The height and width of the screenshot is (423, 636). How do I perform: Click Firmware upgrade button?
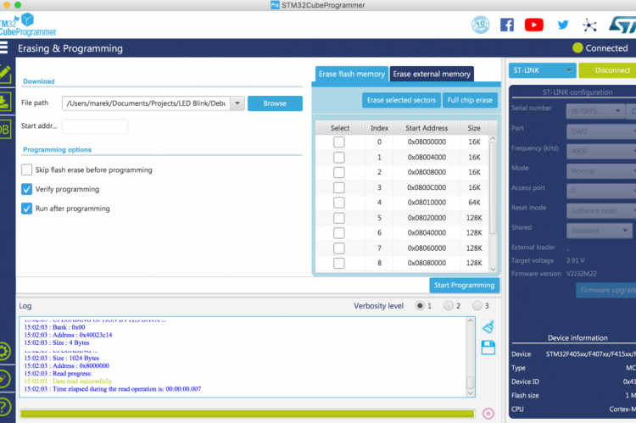click(606, 290)
